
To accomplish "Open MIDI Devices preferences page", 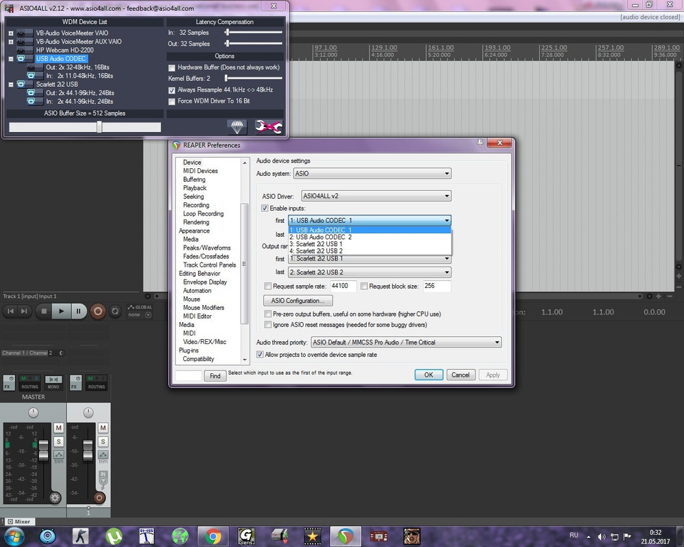I will pos(200,171).
